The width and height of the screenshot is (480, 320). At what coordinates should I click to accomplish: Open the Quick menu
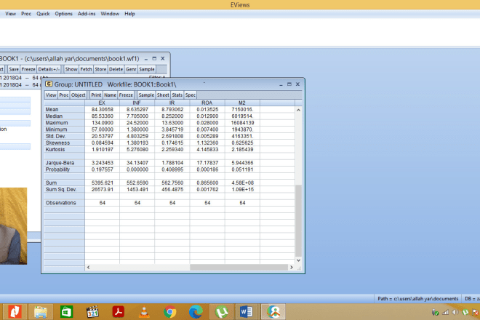(43, 14)
